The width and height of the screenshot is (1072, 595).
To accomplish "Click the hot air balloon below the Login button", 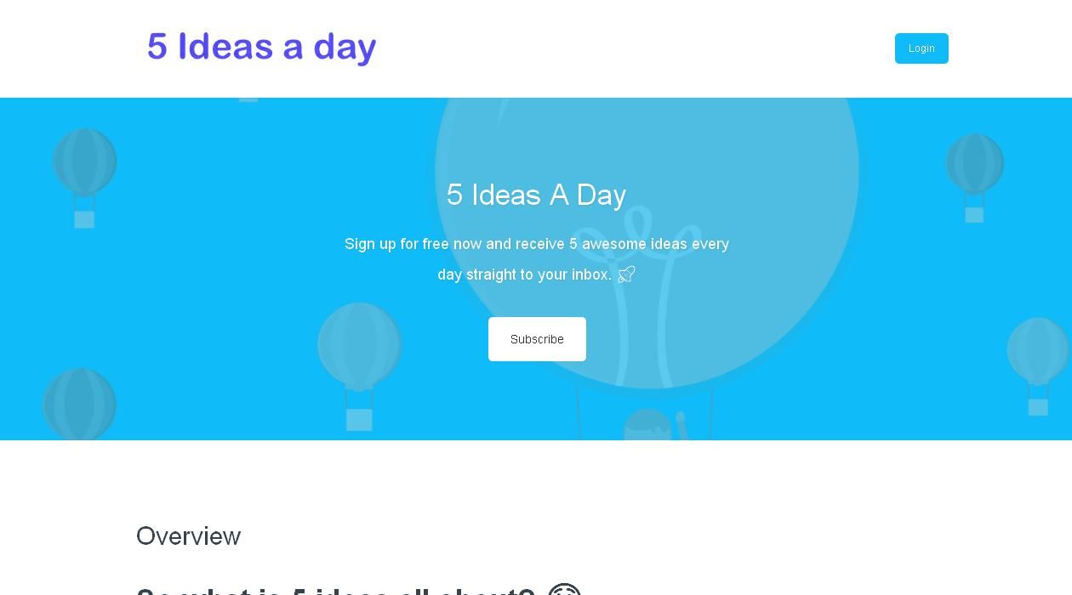I will pyautogui.click(x=975, y=163).
